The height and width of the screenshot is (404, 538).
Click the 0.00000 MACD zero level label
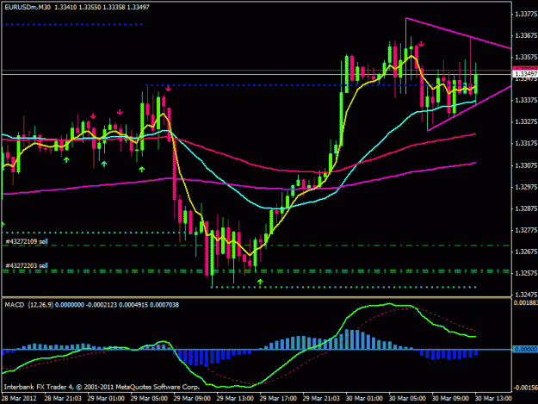click(525, 349)
